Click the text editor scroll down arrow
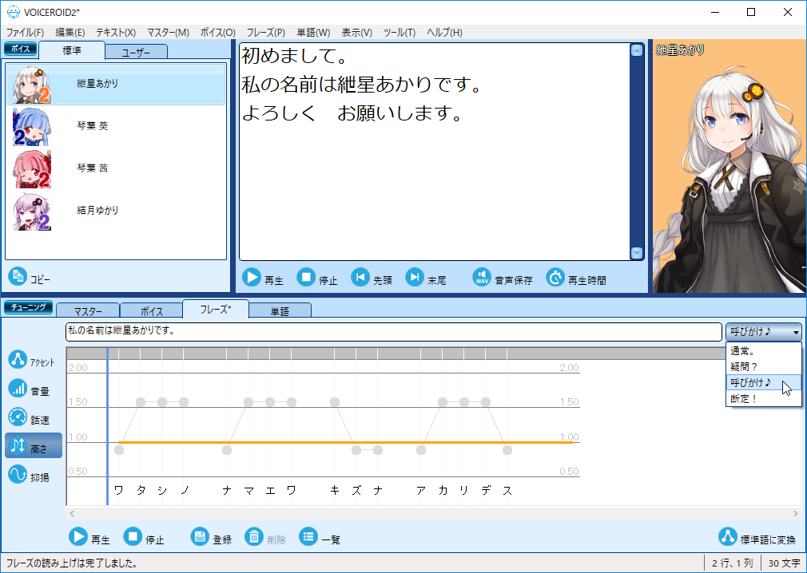This screenshot has height=573, width=807. (637, 253)
